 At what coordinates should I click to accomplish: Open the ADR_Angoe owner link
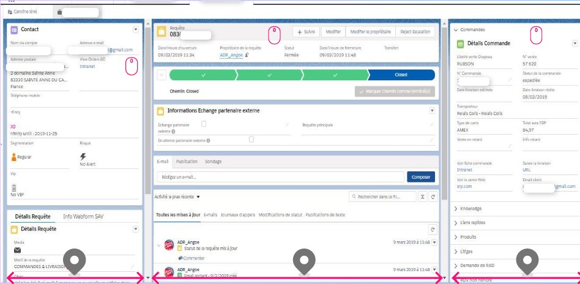[231, 55]
